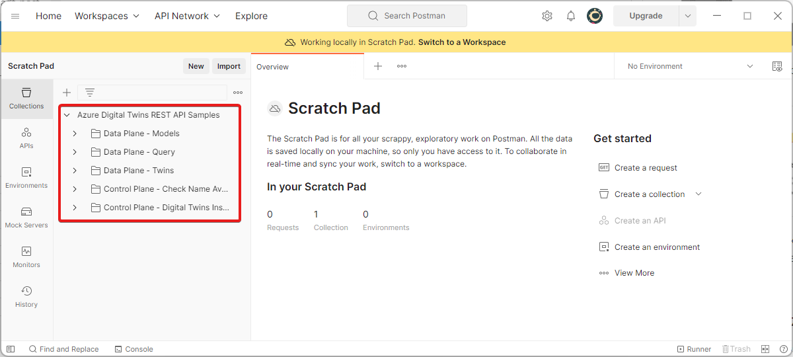This screenshot has height=357, width=793.
Task: Open Collections sidebar tab
Action: tap(26, 99)
